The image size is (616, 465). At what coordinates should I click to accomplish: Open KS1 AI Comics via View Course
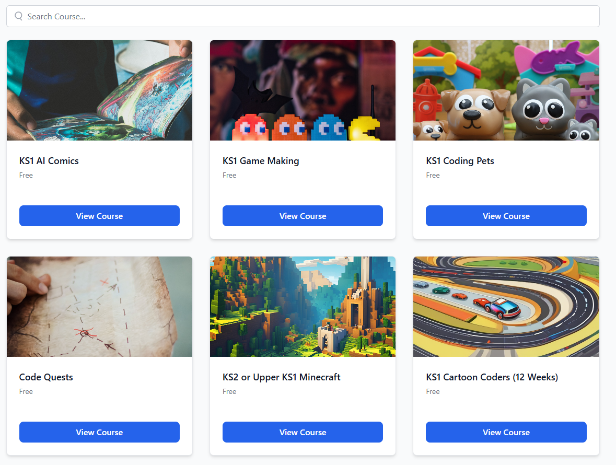click(x=99, y=216)
